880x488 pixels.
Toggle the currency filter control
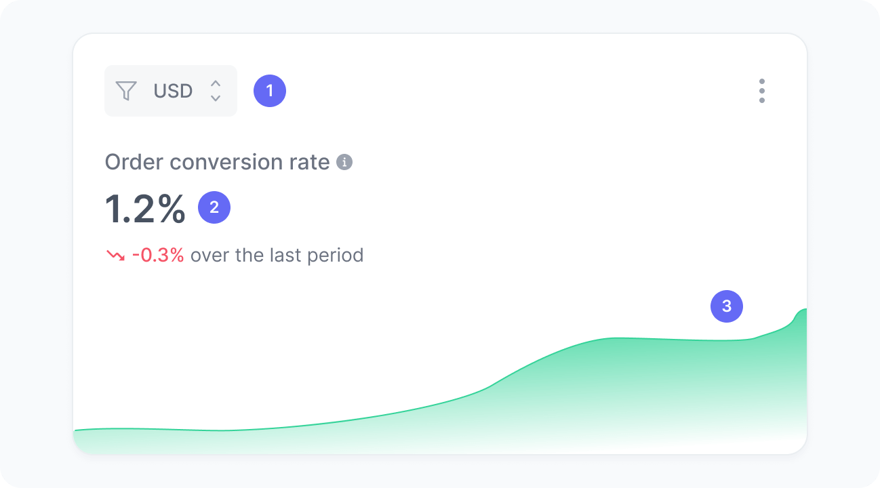[x=171, y=91]
